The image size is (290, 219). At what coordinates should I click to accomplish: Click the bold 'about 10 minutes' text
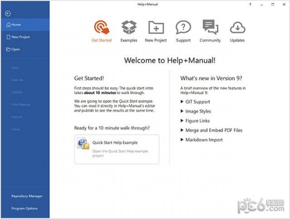coord(100,93)
